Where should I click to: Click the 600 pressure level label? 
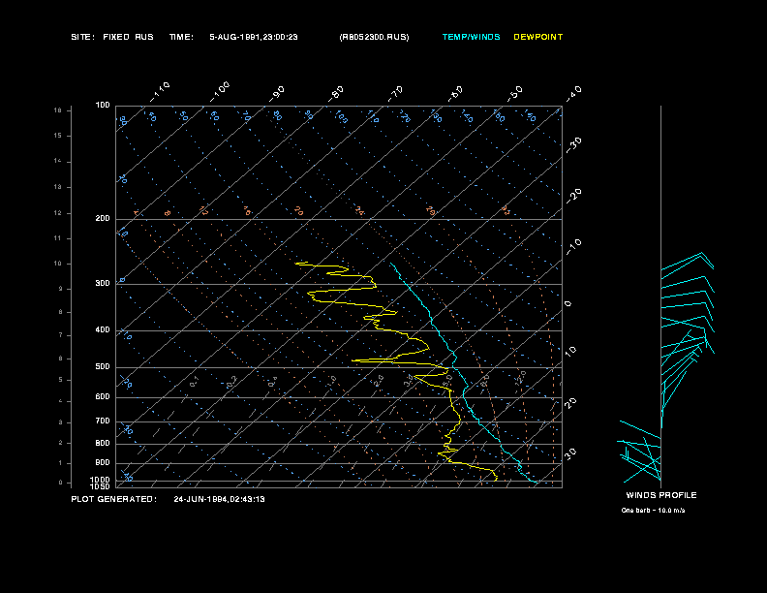[103, 397]
